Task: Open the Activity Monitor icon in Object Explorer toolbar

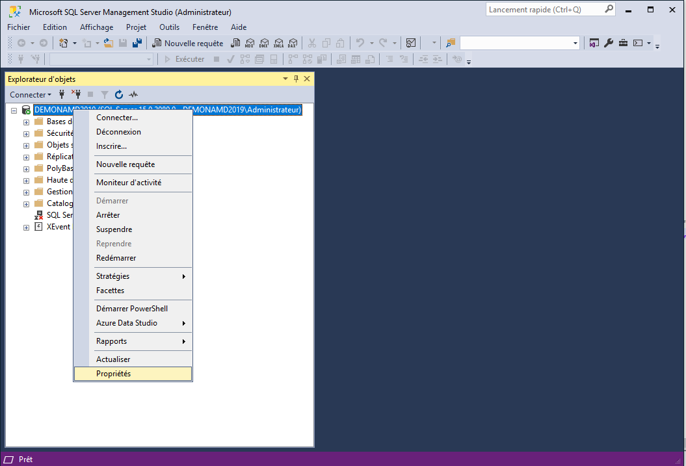Action: point(133,95)
